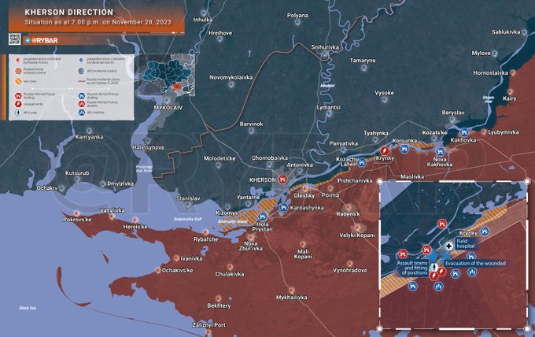
Task: Click the Mykhailivka label
Action: click(x=291, y=298)
